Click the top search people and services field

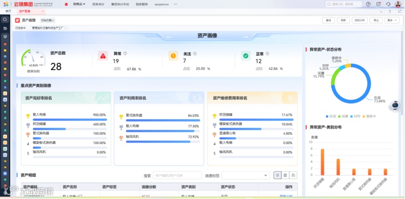(x=344, y=4)
